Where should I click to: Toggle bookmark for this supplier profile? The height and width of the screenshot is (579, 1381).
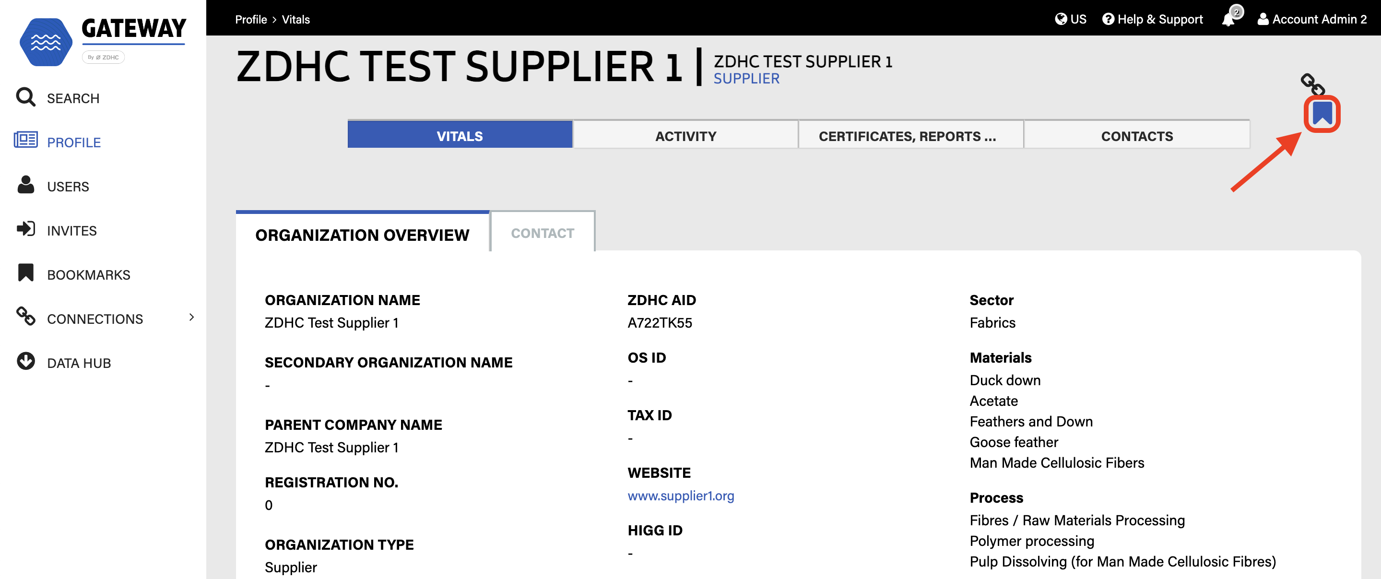click(x=1322, y=114)
